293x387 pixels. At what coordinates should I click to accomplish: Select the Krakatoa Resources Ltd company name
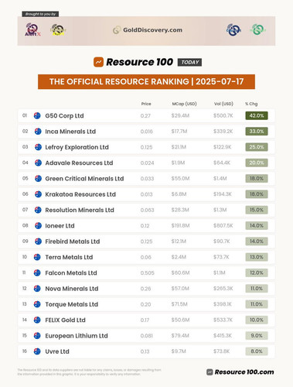[80, 194]
